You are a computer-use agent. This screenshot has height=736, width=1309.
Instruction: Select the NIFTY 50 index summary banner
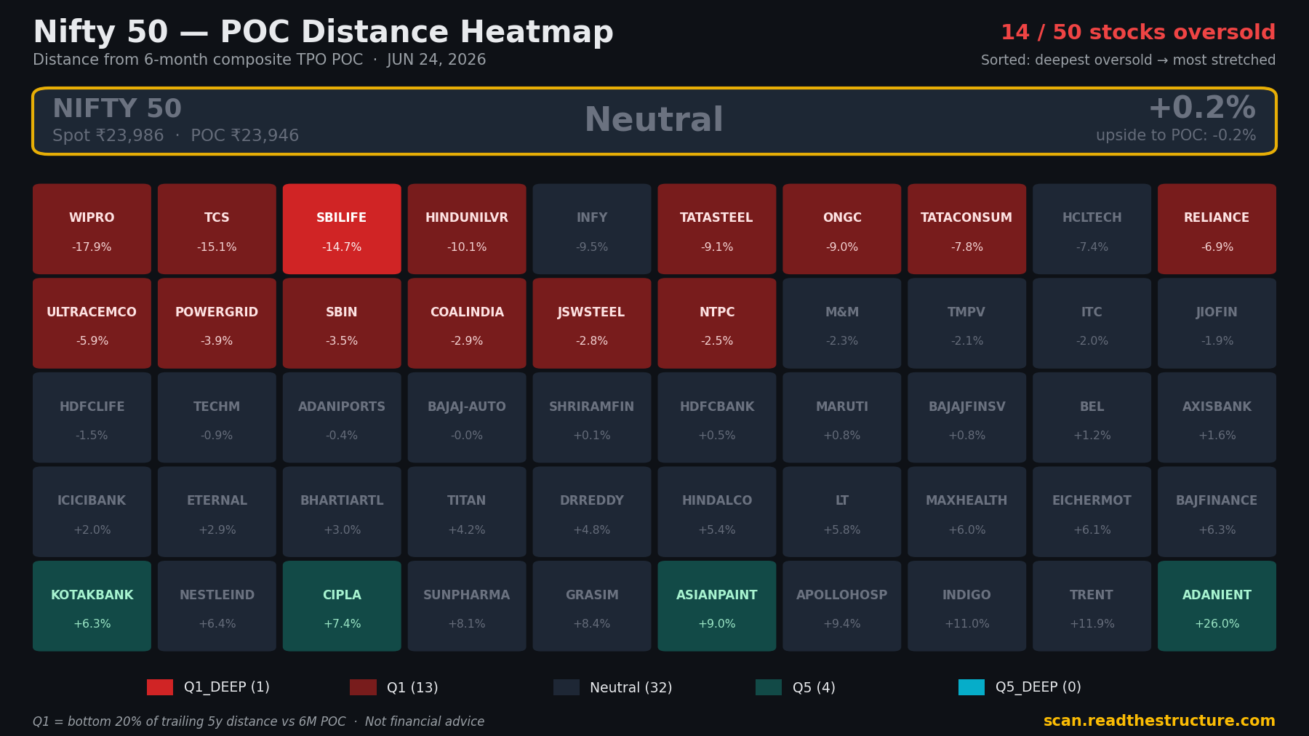coord(654,121)
